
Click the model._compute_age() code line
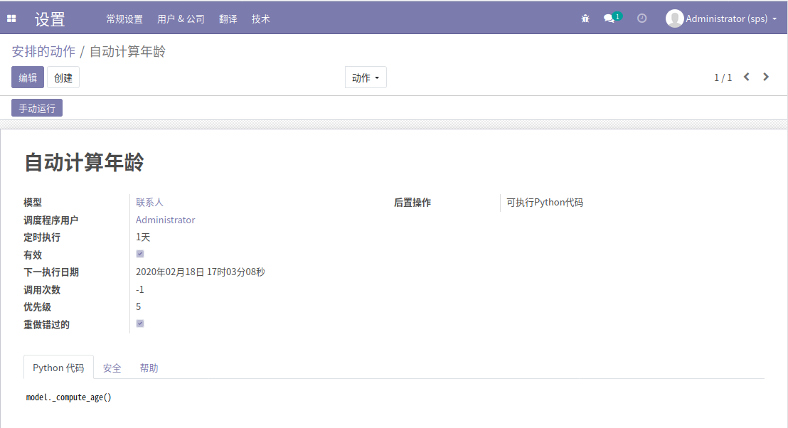[x=68, y=397]
